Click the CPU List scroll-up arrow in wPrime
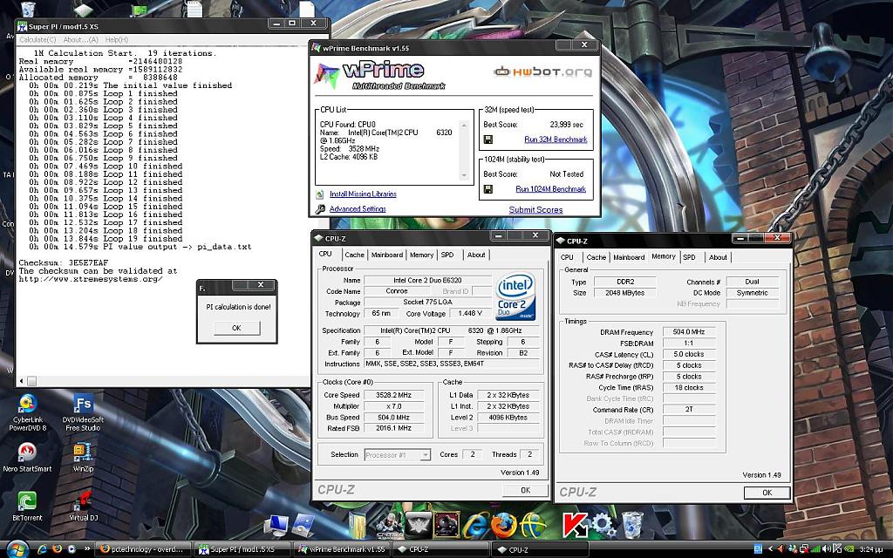The image size is (893, 558). (x=464, y=126)
